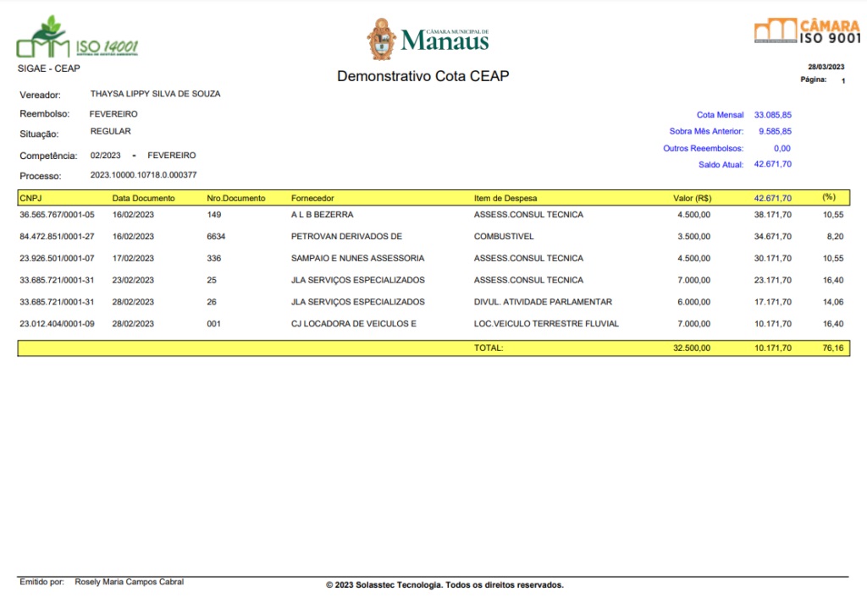Click the percentage 8,20
Screen dimensions: 867x608
coord(835,237)
